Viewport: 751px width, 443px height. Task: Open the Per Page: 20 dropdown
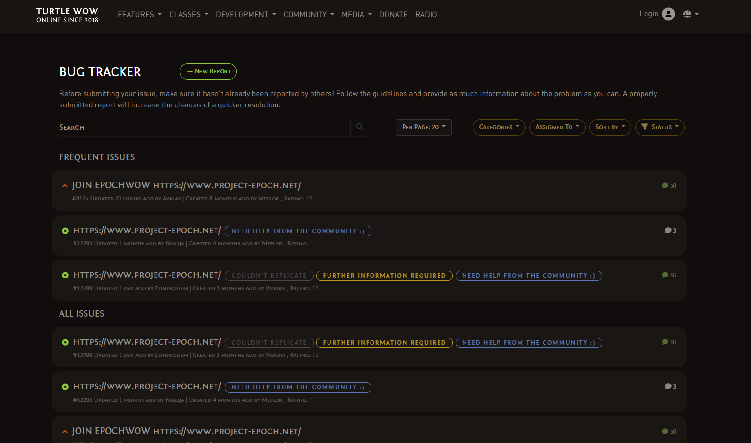point(423,127)
